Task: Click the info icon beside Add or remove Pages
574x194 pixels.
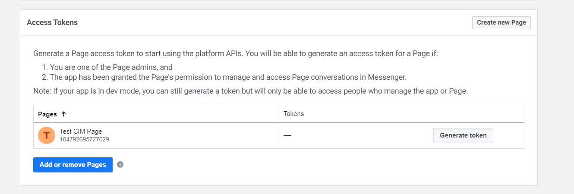Action: coord(120,164)
